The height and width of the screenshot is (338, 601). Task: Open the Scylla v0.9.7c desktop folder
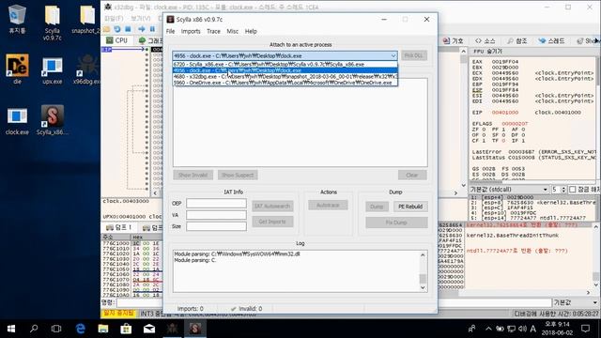coord(53,23)
